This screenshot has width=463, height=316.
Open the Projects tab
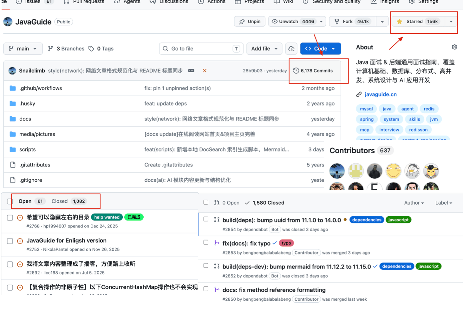(x=249, y=2)
